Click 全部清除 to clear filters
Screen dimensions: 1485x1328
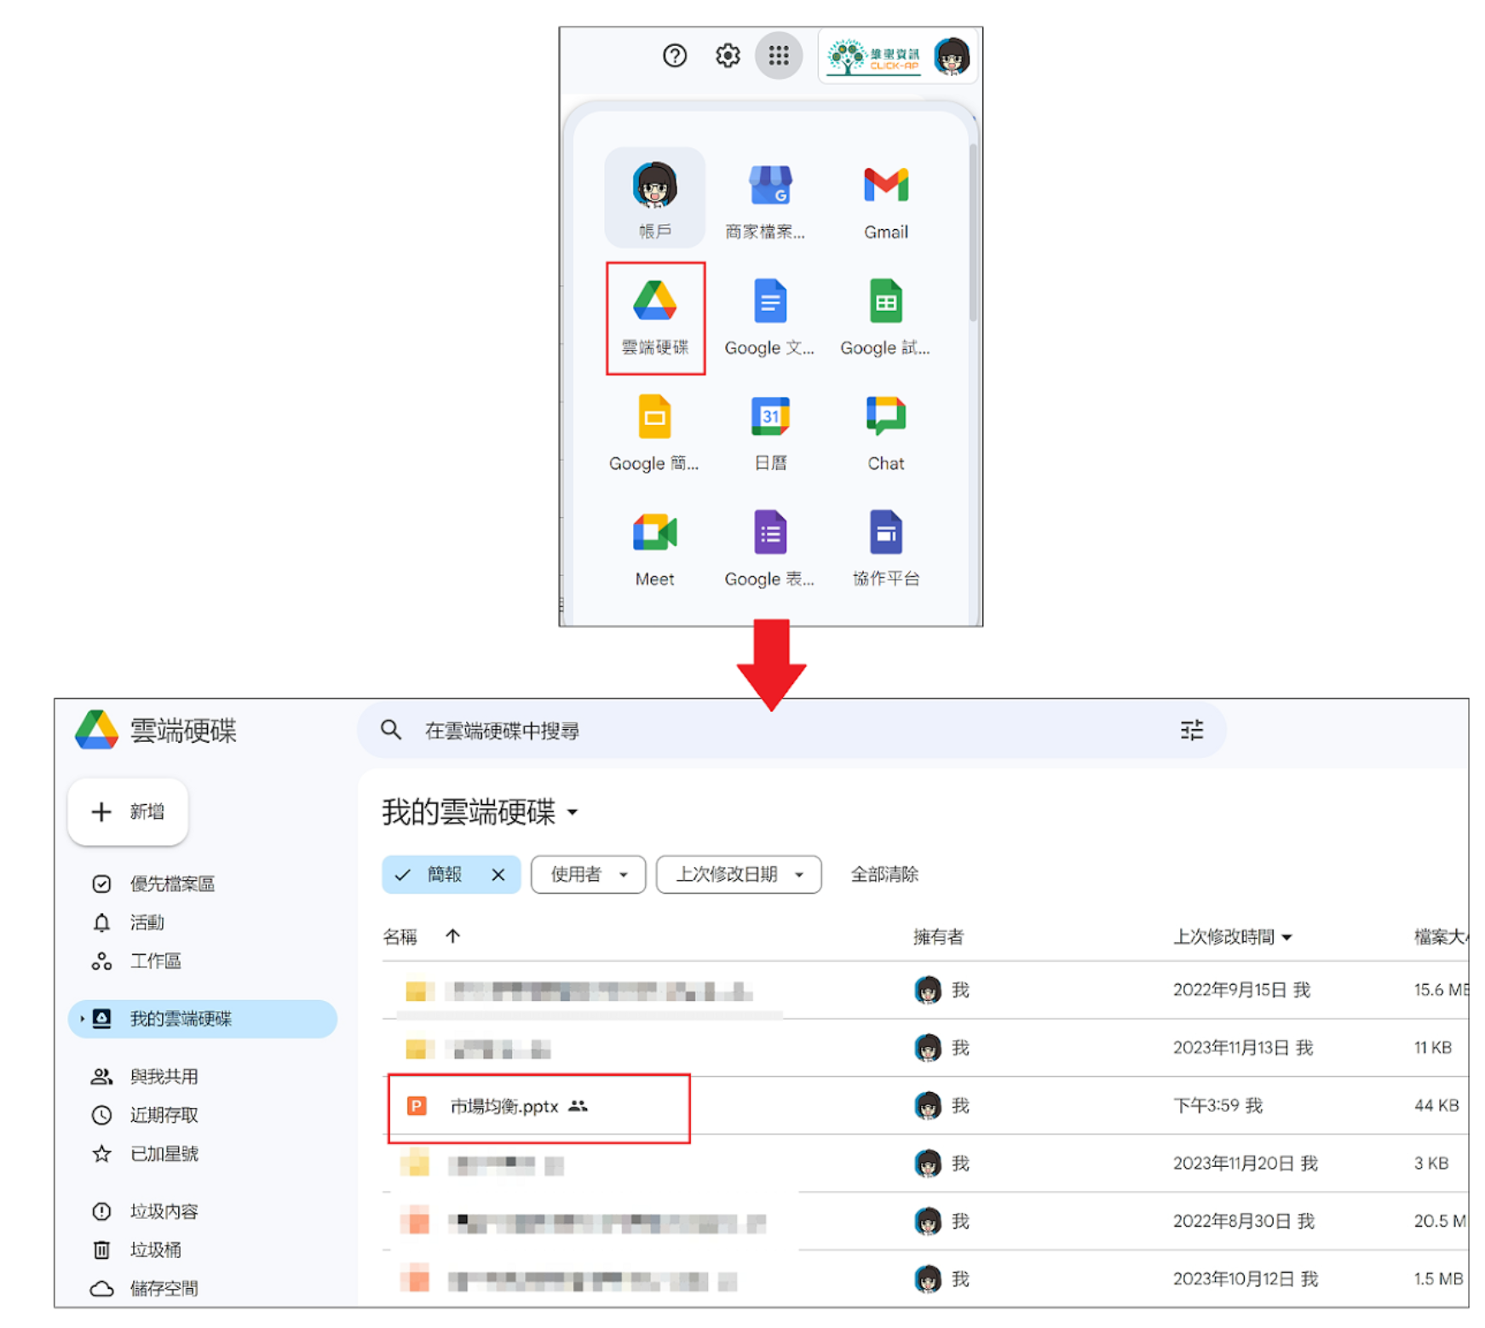[x=884, y=875]
